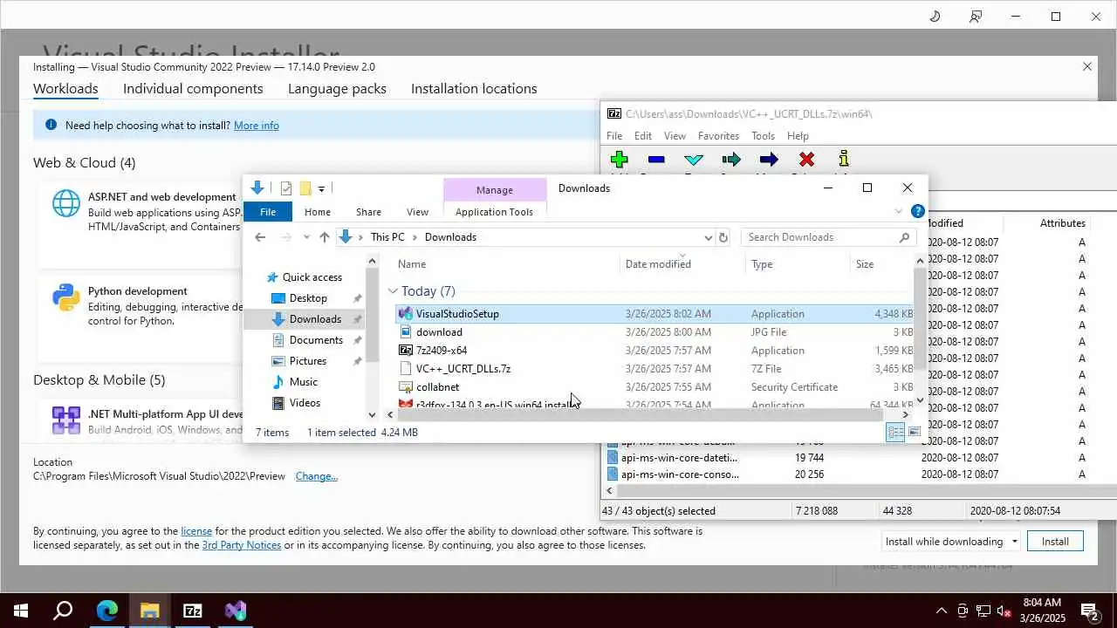Open the View ribbon tab in Explorer
Screen dimensions: 1117x628
point(417,212)
